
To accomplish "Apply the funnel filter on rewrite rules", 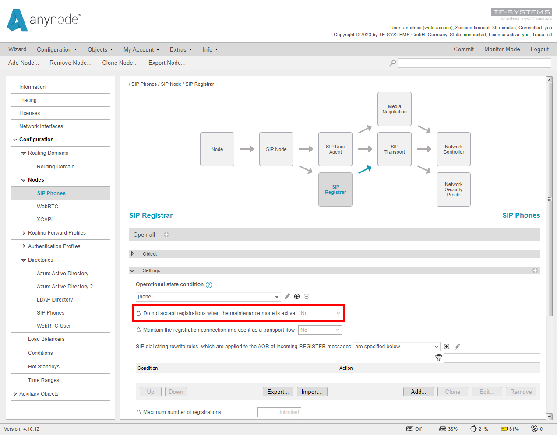I will point(438,358).
